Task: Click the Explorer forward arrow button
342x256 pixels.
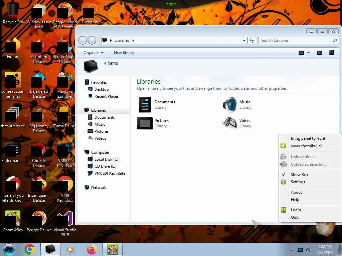Action: click(x=92, y=40)
